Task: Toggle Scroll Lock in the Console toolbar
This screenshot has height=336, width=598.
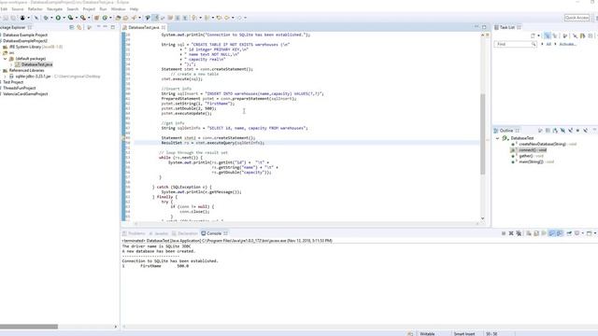Action: 536,233
